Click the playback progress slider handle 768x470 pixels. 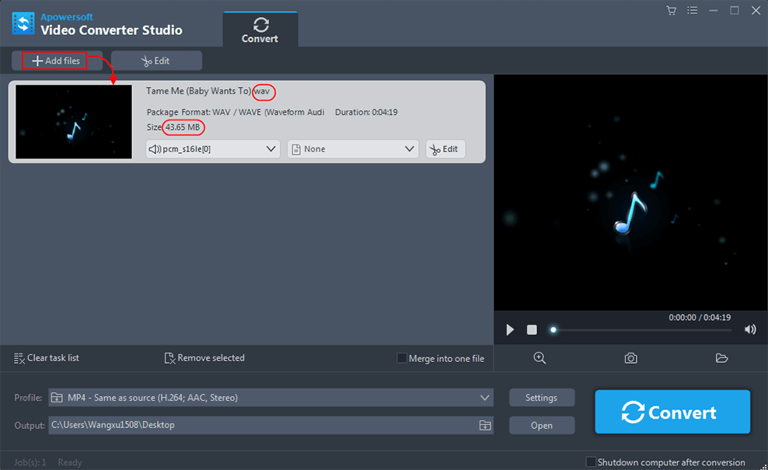(x=553, y=329)
